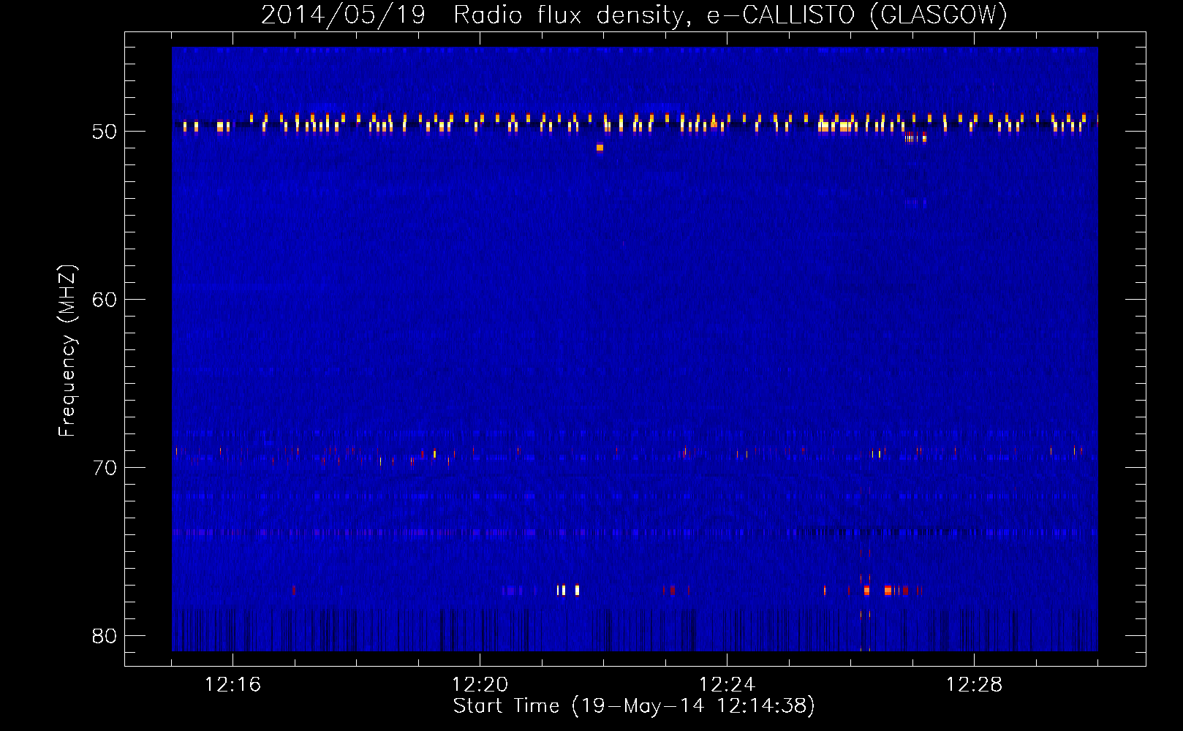The image size is (1183, 731).
Task: Click the bright white burst near 77 MHz around 12:21
Action: pos(568,590)
